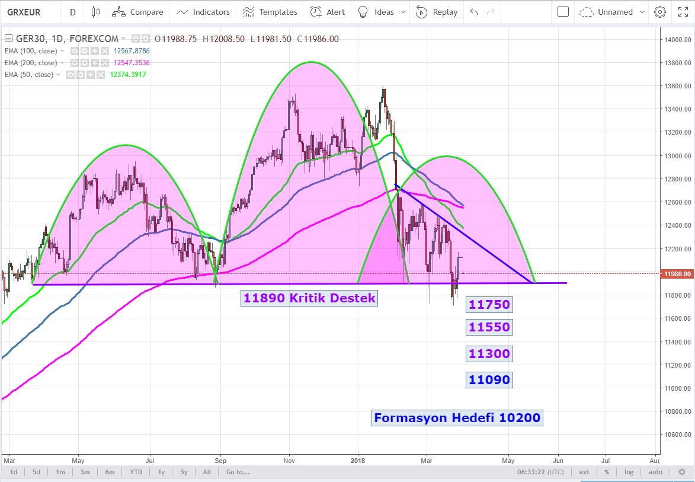This screenshot has width=695, height=482.
Task: Remove the EMA (100, close) indicator
Action: point(104,51)
